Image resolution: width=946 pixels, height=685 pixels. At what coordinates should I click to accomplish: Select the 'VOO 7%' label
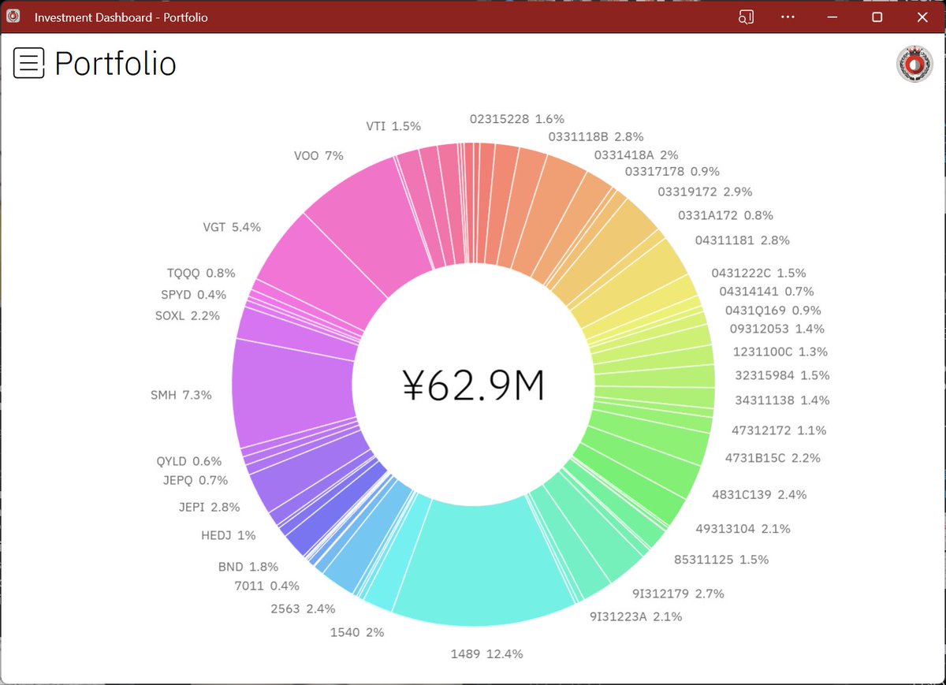[x=318, y=156]
